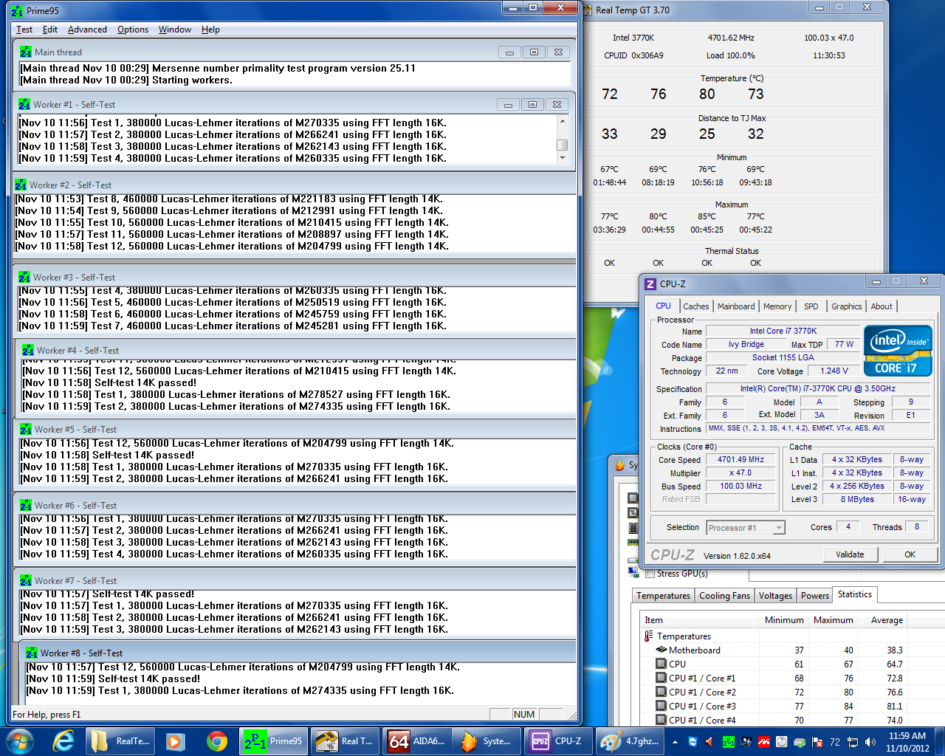Click the Safely Remove Hardware tray icon
Screen dimensions: 945x756
(800, 742)
